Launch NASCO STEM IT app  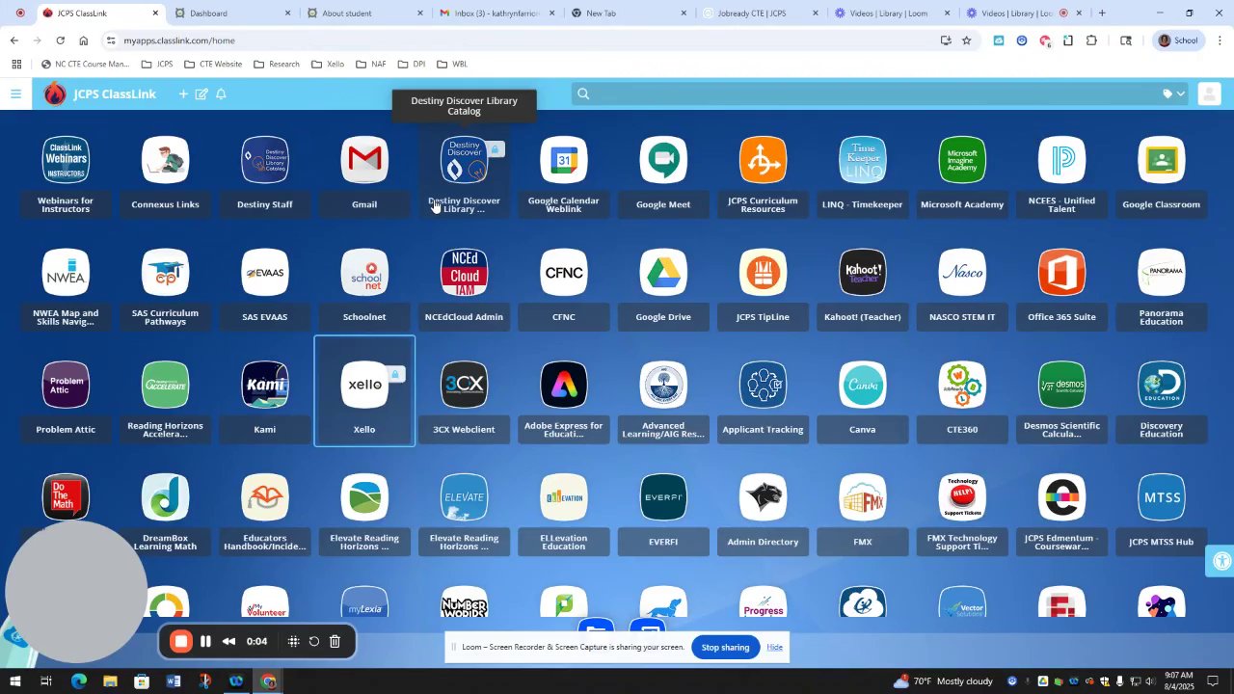point(962,287)
